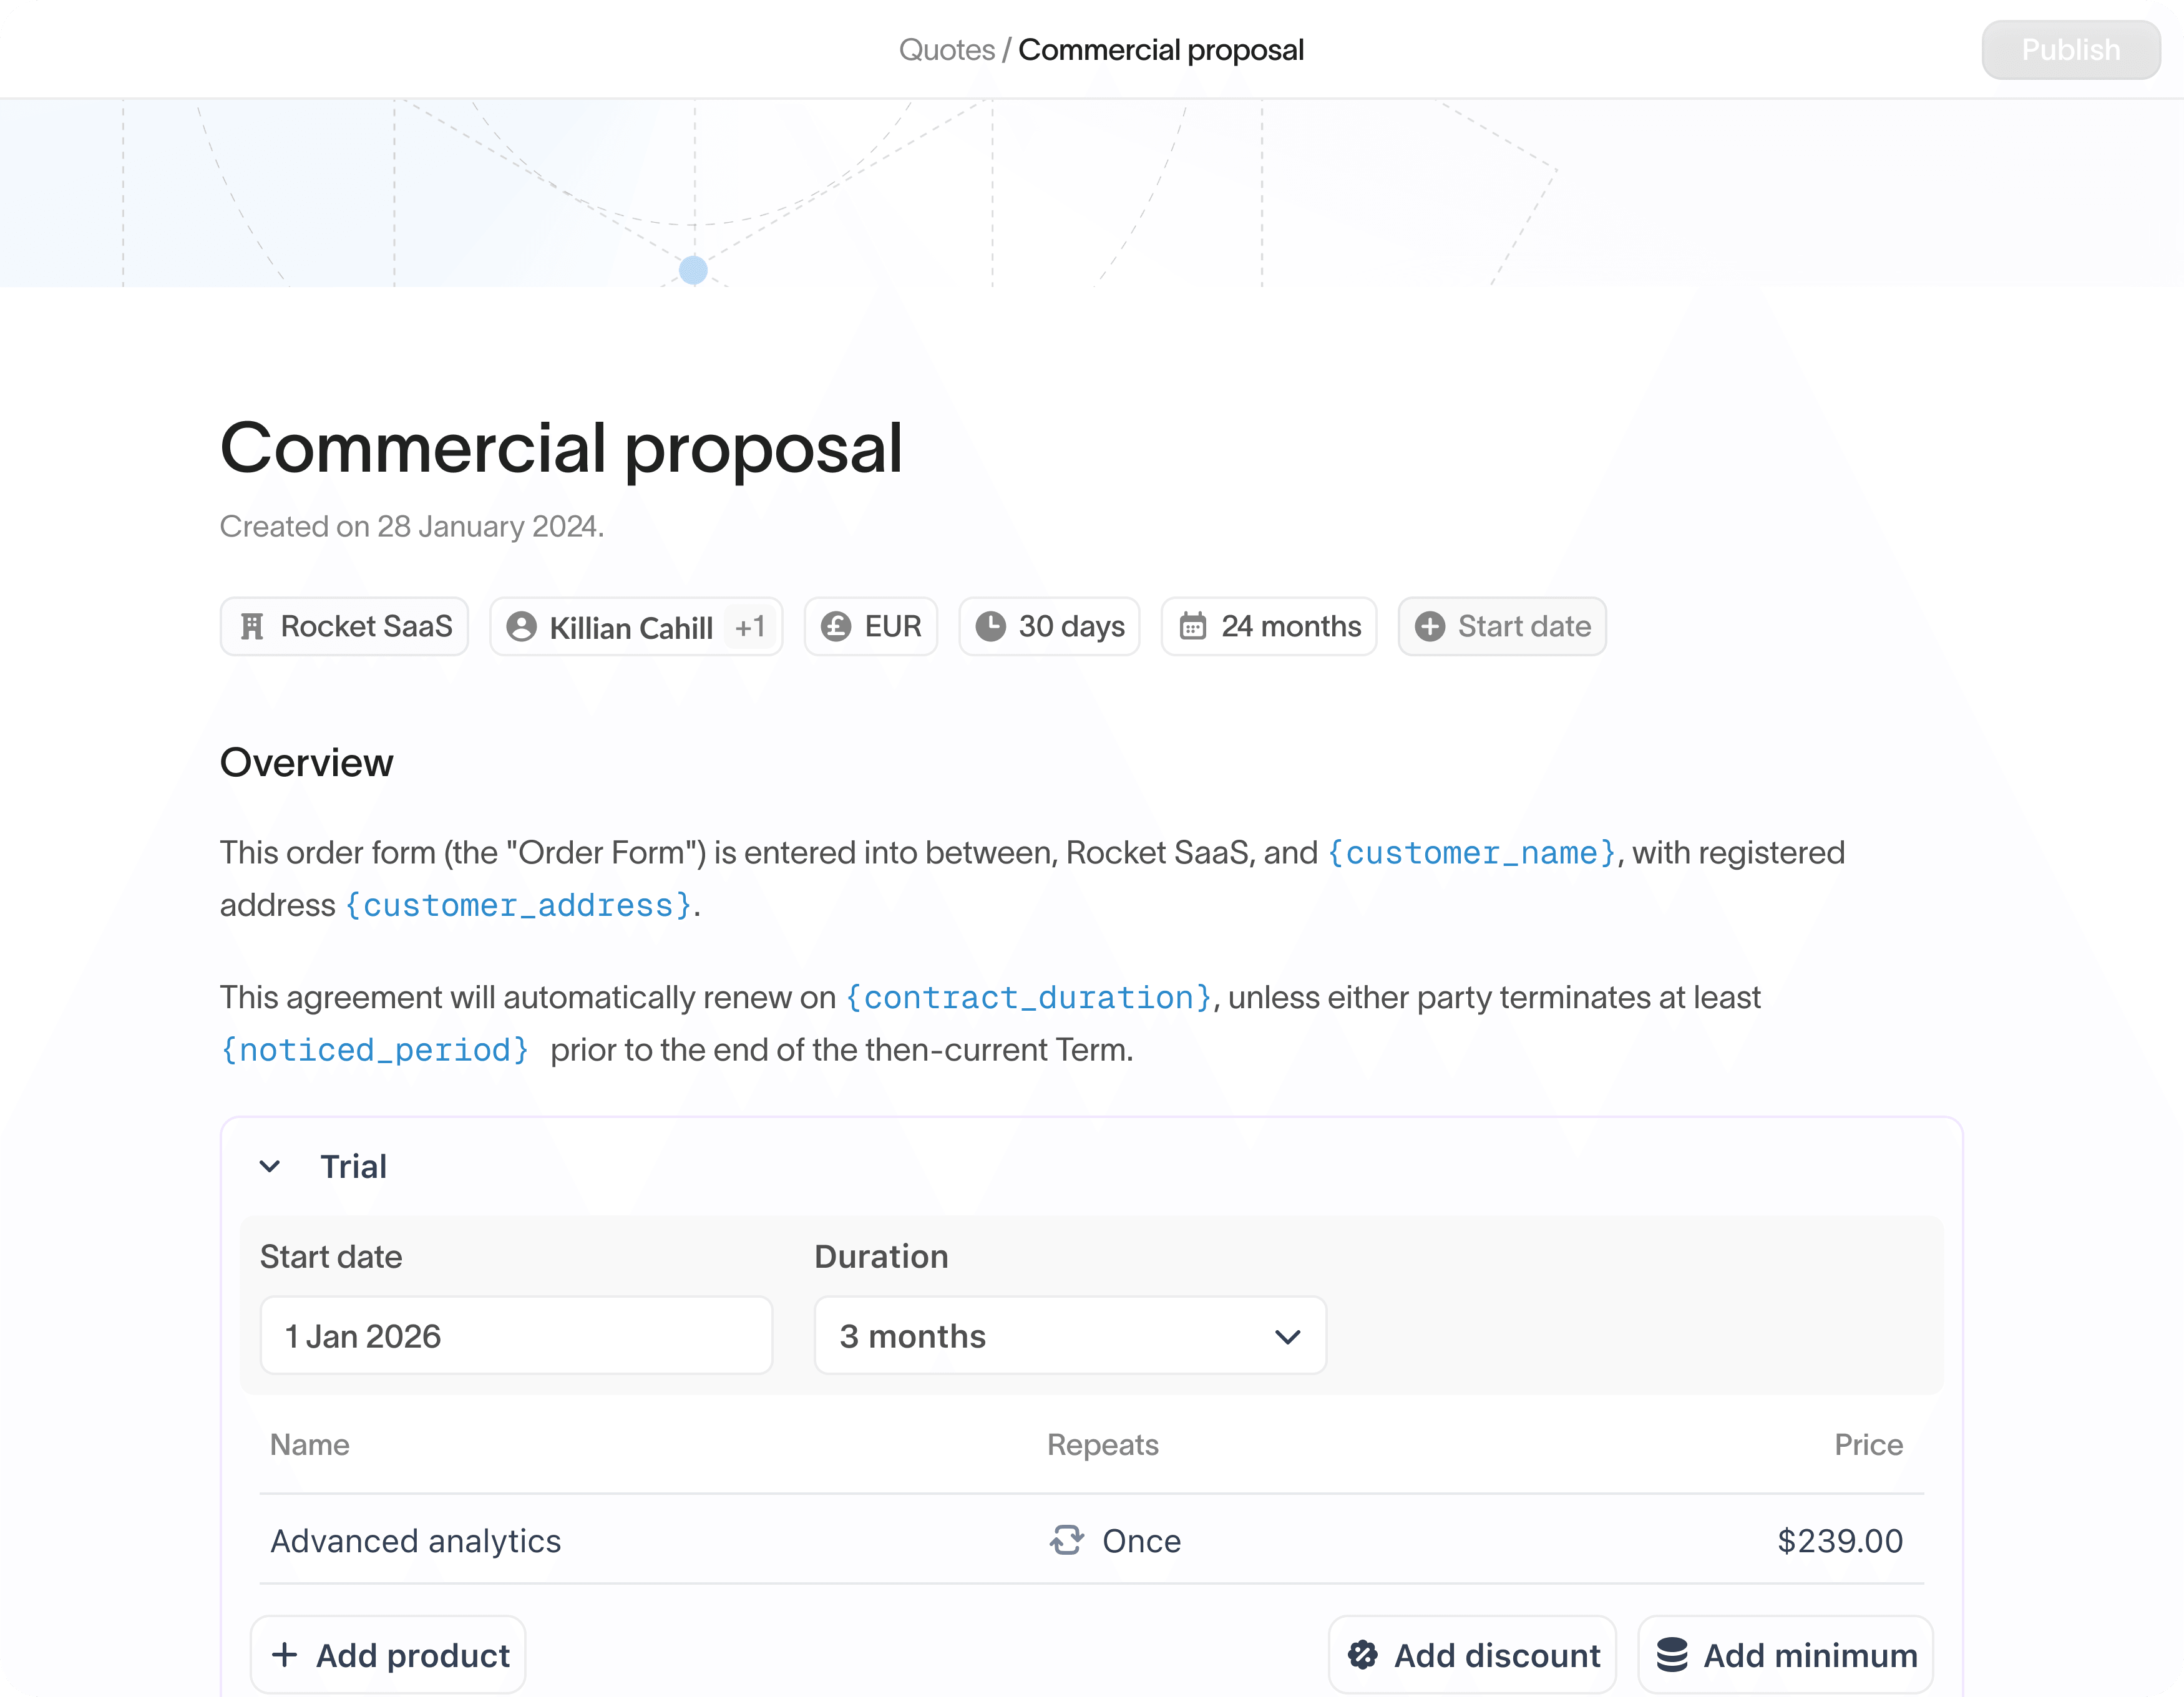Select the {customer_name} variable token
Viewport: 2184px width, 1697px height.
point(1471,853)
